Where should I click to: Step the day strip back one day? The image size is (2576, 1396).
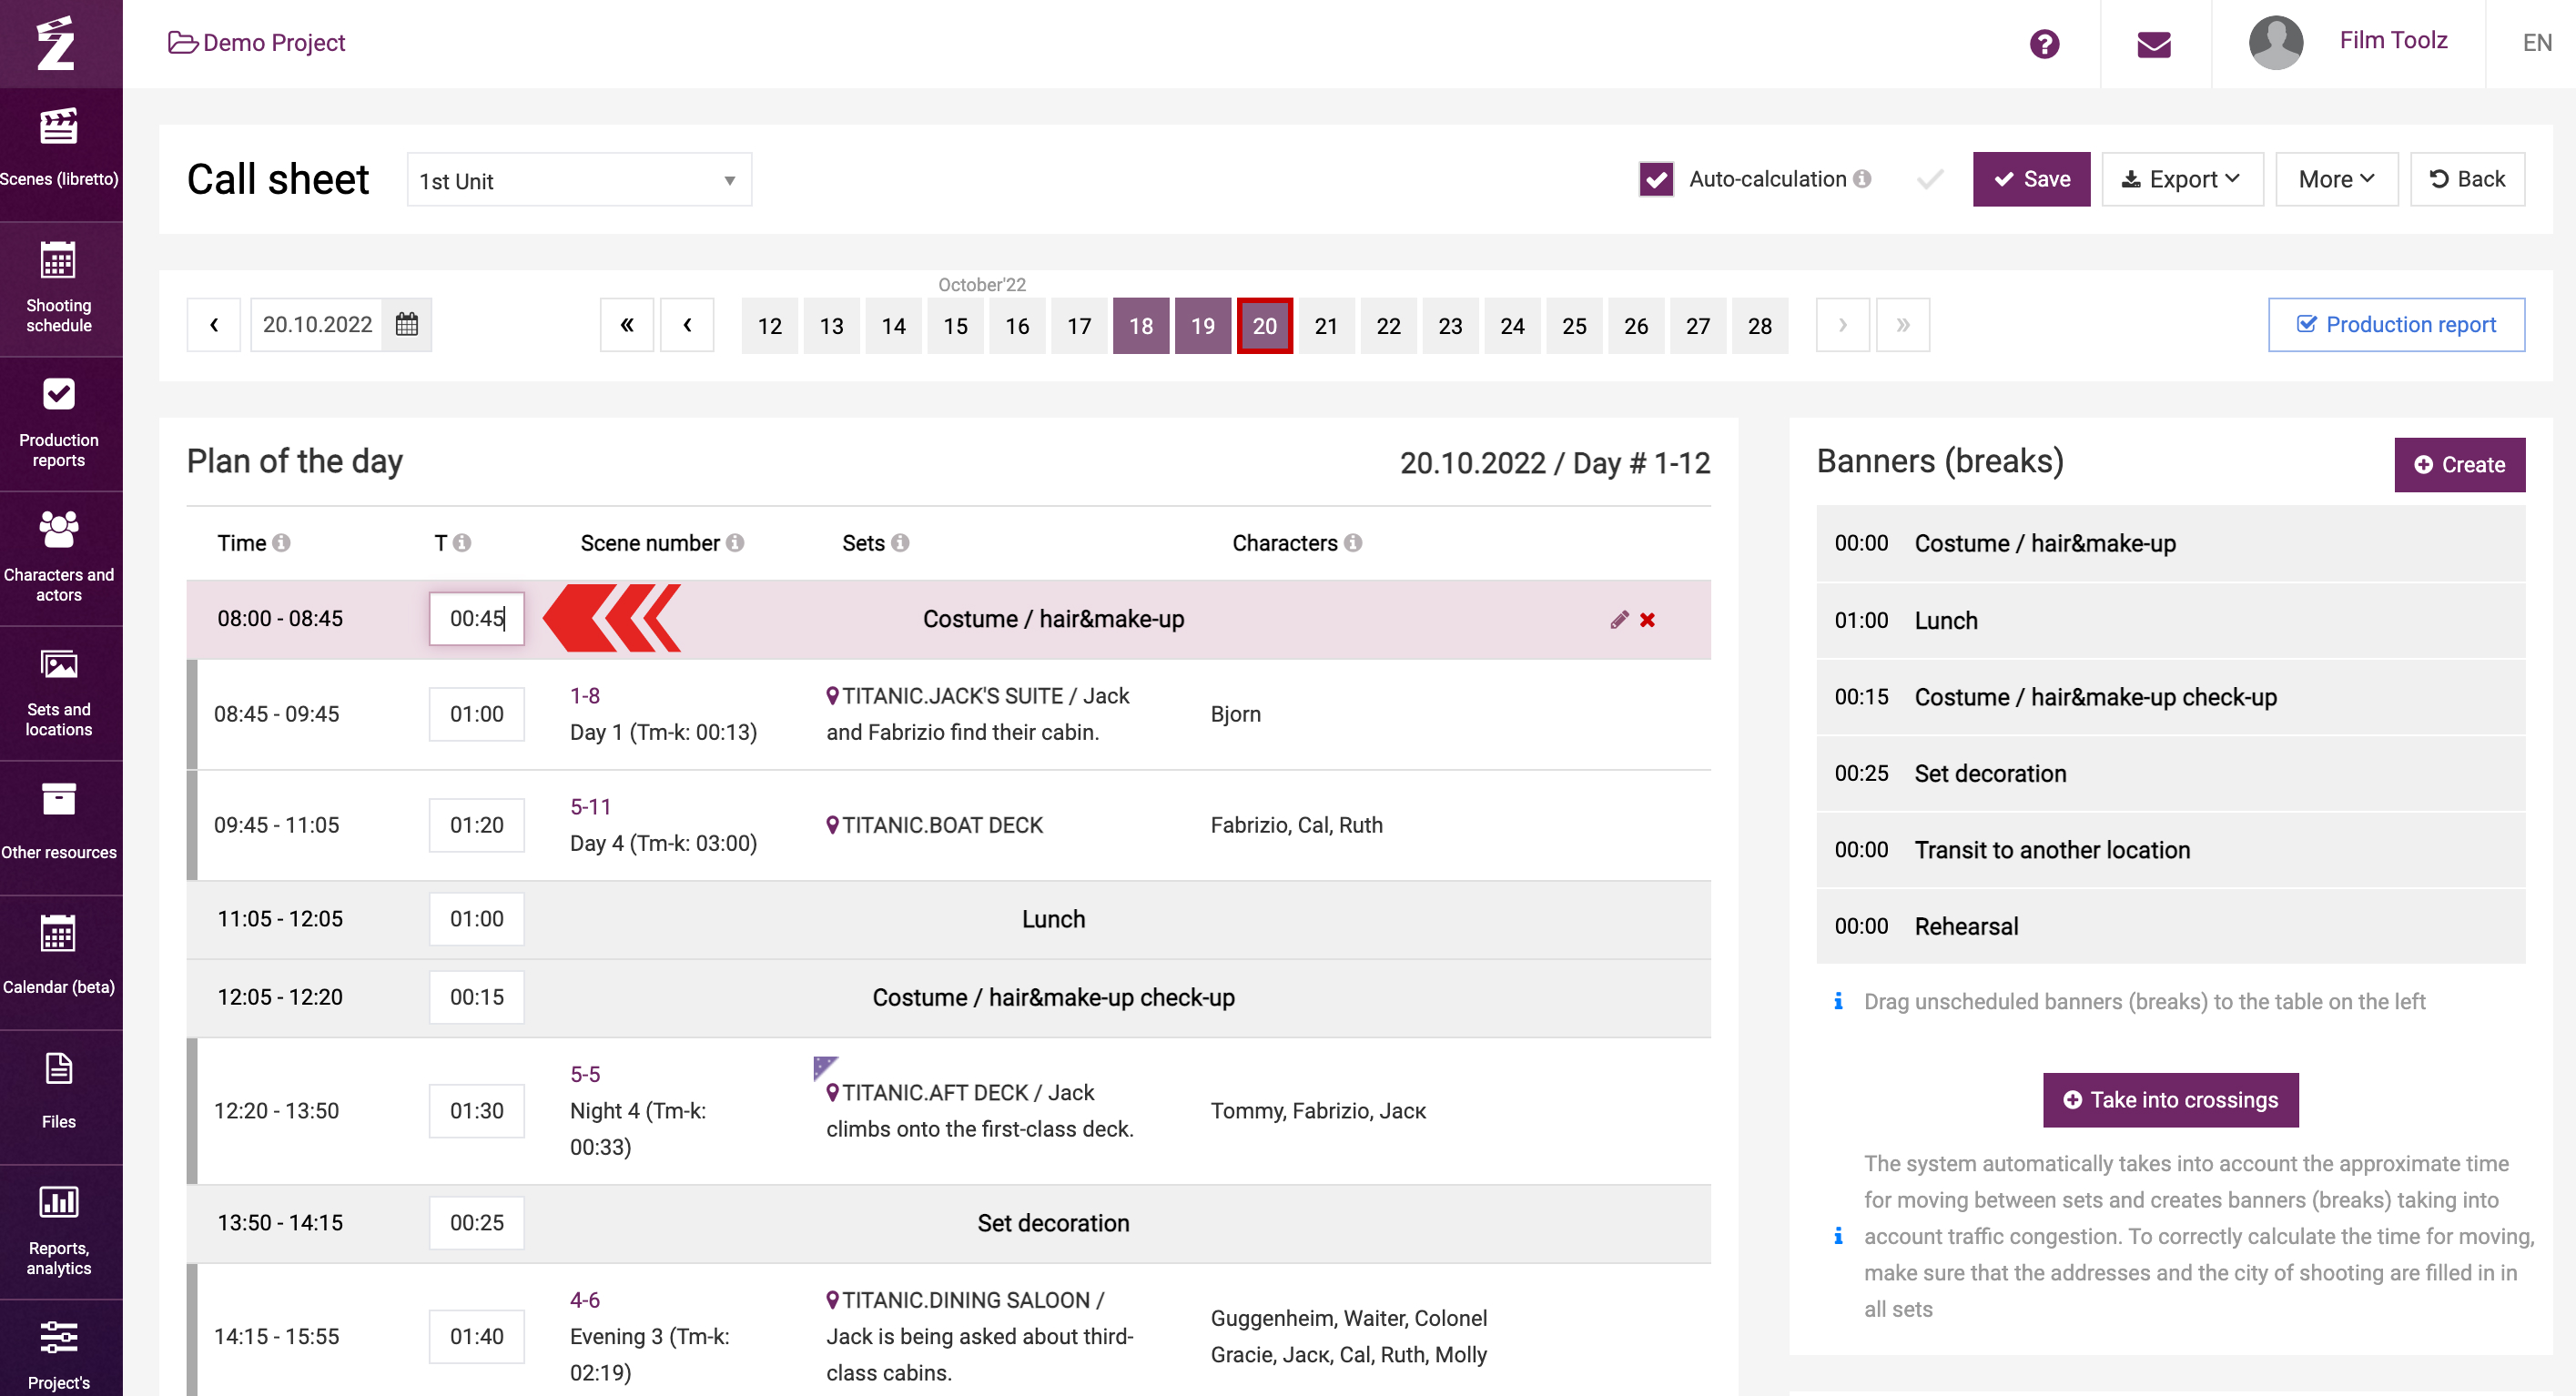[687, 324]
